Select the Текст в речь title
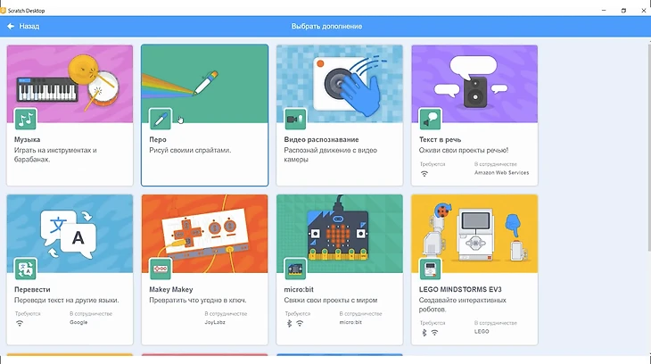Screen dimensions: 651x364 440,139
